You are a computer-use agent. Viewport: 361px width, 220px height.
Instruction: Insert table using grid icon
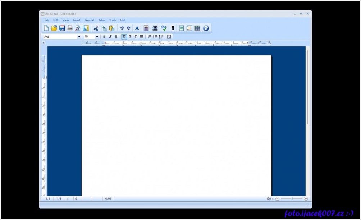pyautogui.click(x=197, y=28)
